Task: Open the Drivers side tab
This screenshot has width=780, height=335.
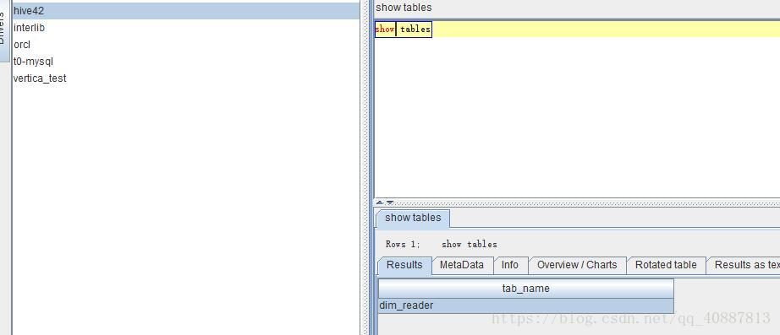Action: click(4, 30)
